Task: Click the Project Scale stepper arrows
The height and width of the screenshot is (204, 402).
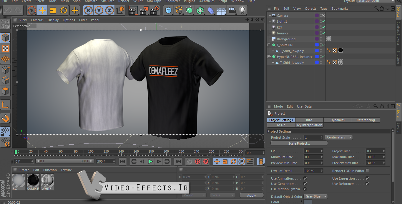Action: point(322,138)
